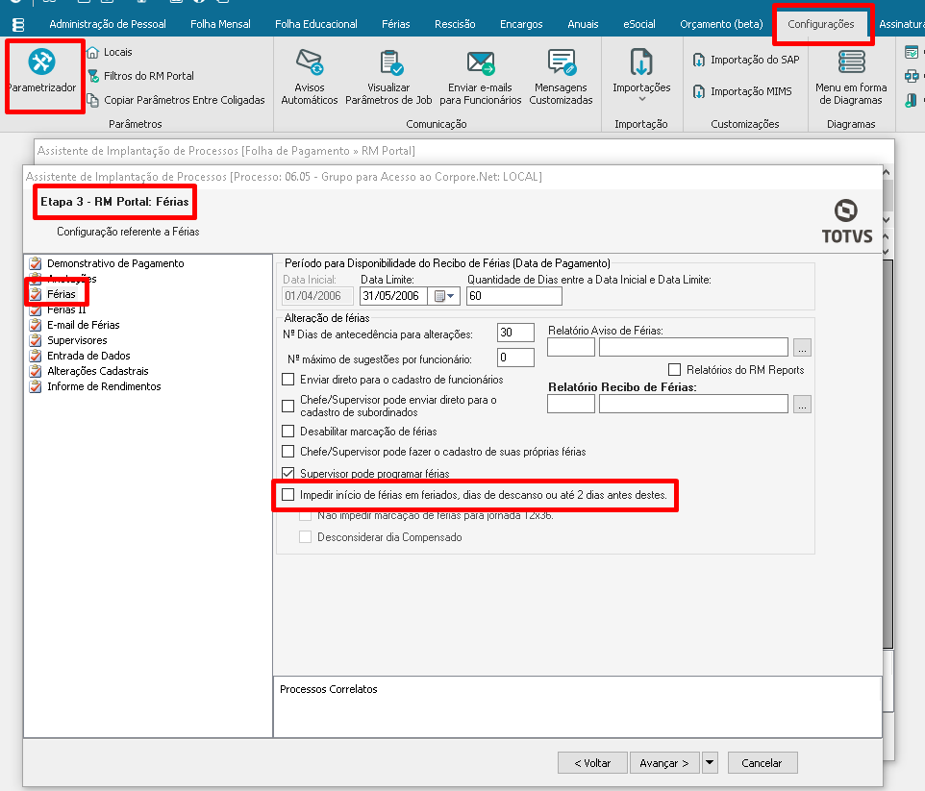
Task: Click the Nº Dias de antecedência field
Action: coord(515,333)
